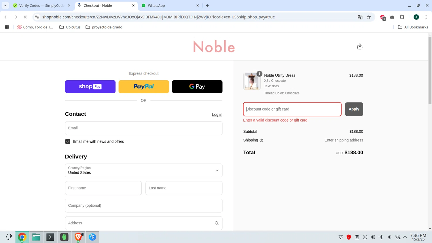Open the All Bookmarks folder
Image resolution: width=432 pixels, height=243 pixels.
coord(413,27)
